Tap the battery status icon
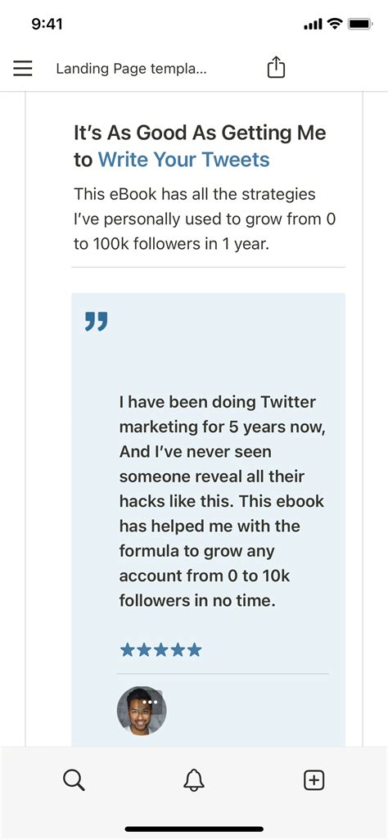The height and width of the screenshot is (840, 388). (359, 24)
